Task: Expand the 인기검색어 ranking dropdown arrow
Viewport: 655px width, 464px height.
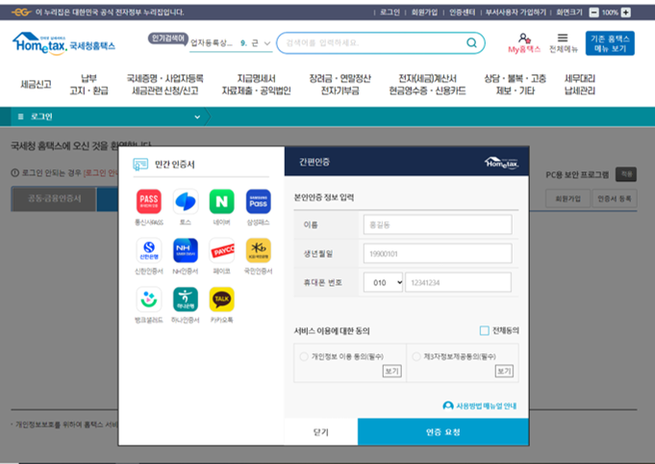Action: 267,43
